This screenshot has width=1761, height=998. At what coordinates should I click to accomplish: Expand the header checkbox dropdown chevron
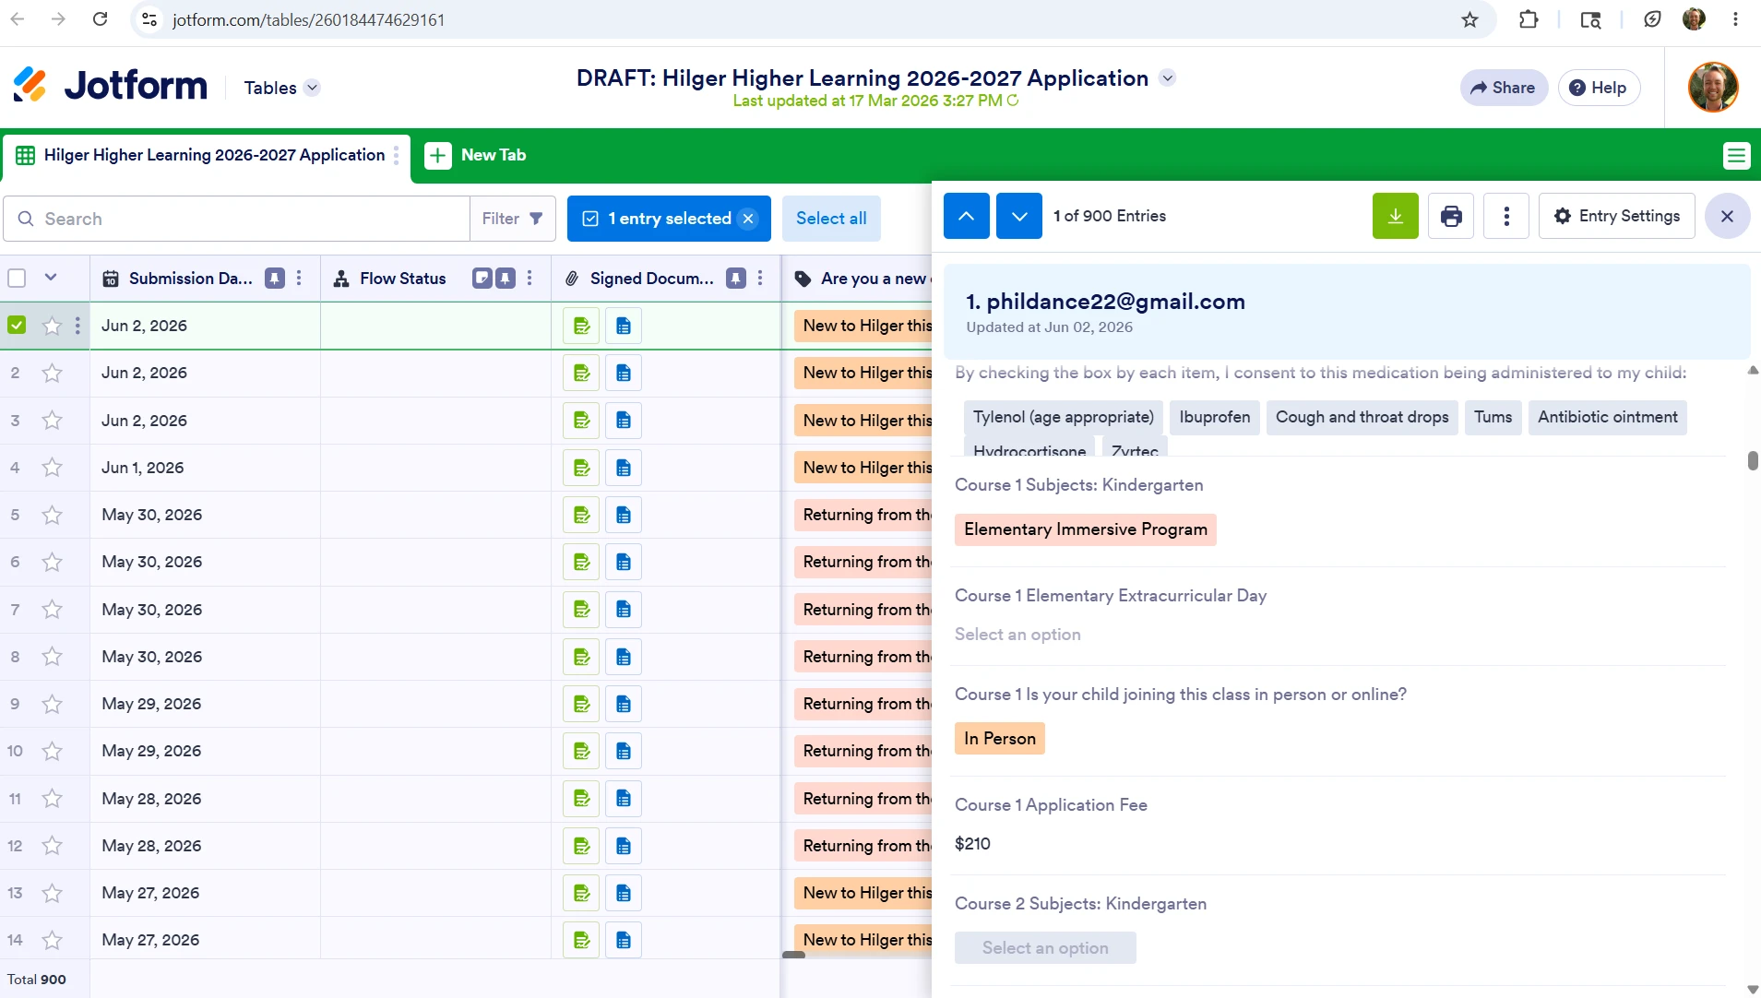[51, 278]
